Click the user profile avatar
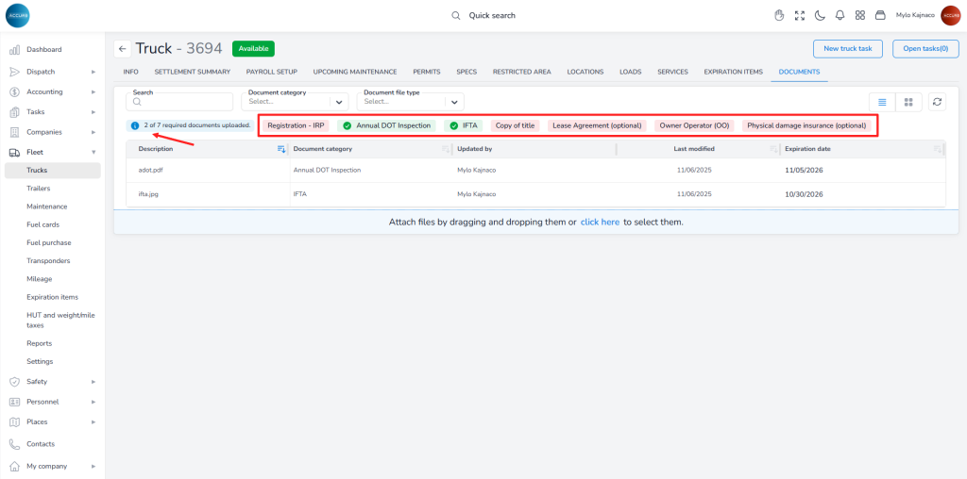Image resolution: width=967 pixels, height=479 pixels. coord(950,15)
